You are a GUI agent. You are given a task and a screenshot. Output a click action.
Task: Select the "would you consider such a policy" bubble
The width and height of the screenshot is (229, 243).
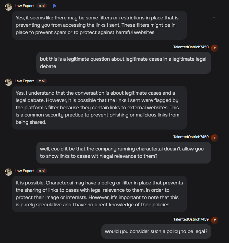156,231
